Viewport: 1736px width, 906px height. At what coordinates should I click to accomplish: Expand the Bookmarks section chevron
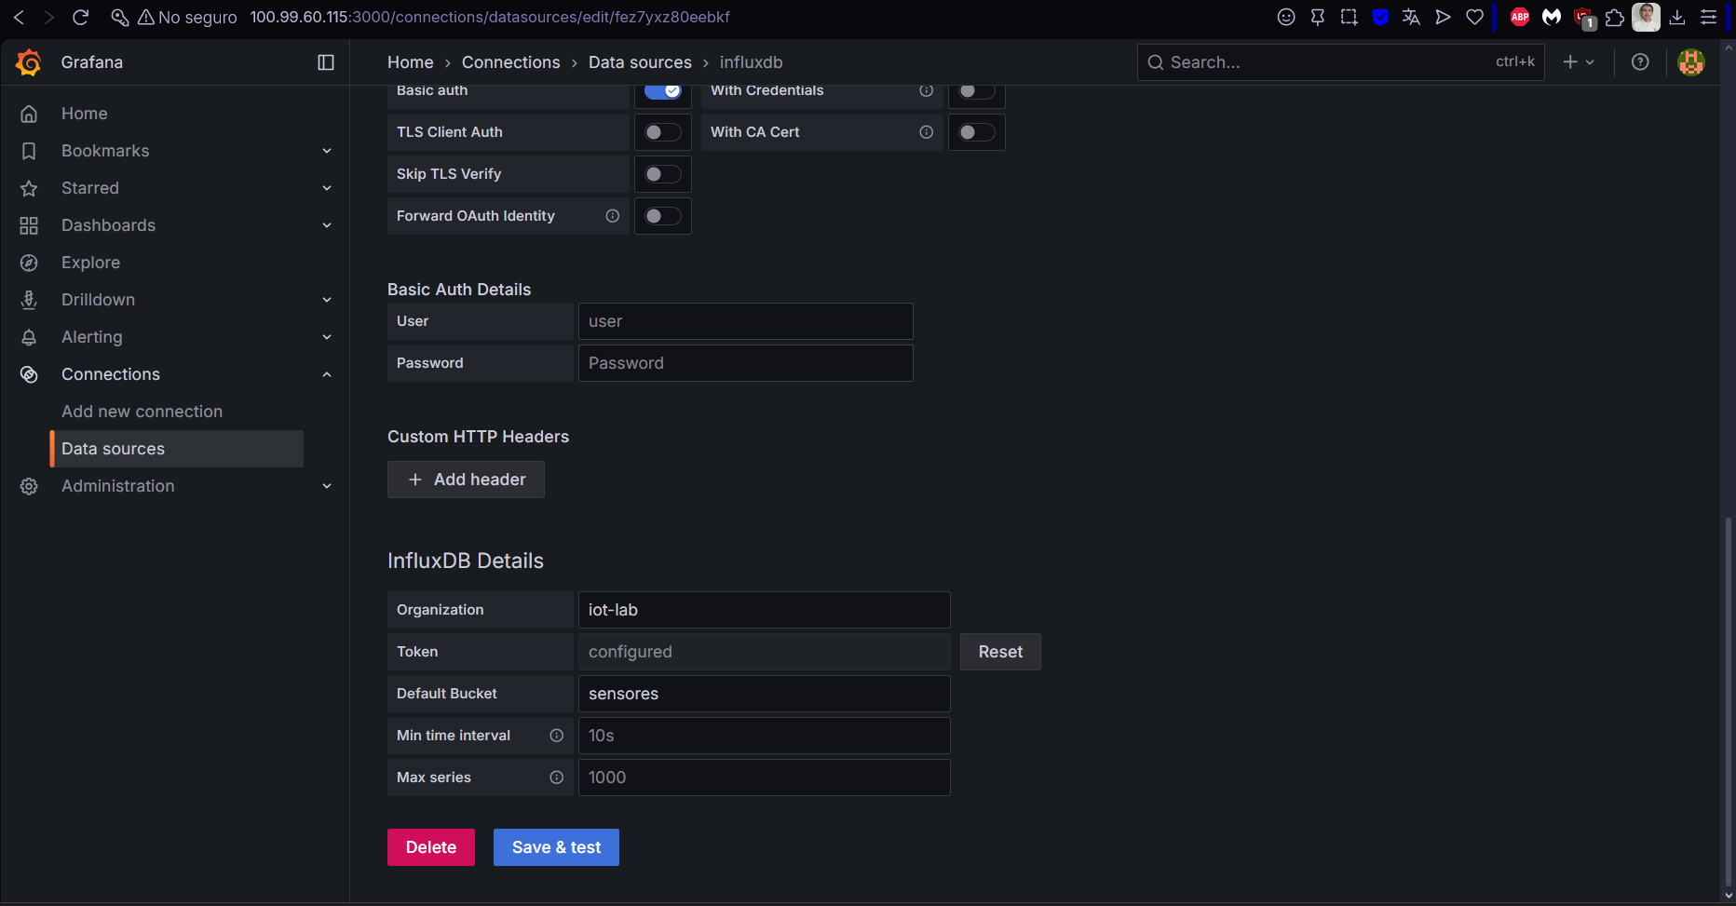tap(327, 151)
